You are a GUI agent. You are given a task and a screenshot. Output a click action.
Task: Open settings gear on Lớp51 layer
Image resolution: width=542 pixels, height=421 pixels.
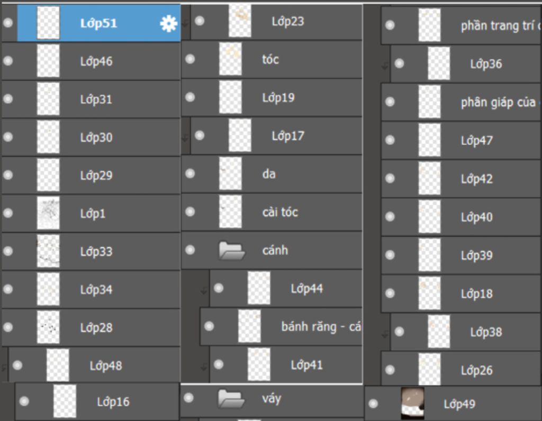(x=168, y=23)
